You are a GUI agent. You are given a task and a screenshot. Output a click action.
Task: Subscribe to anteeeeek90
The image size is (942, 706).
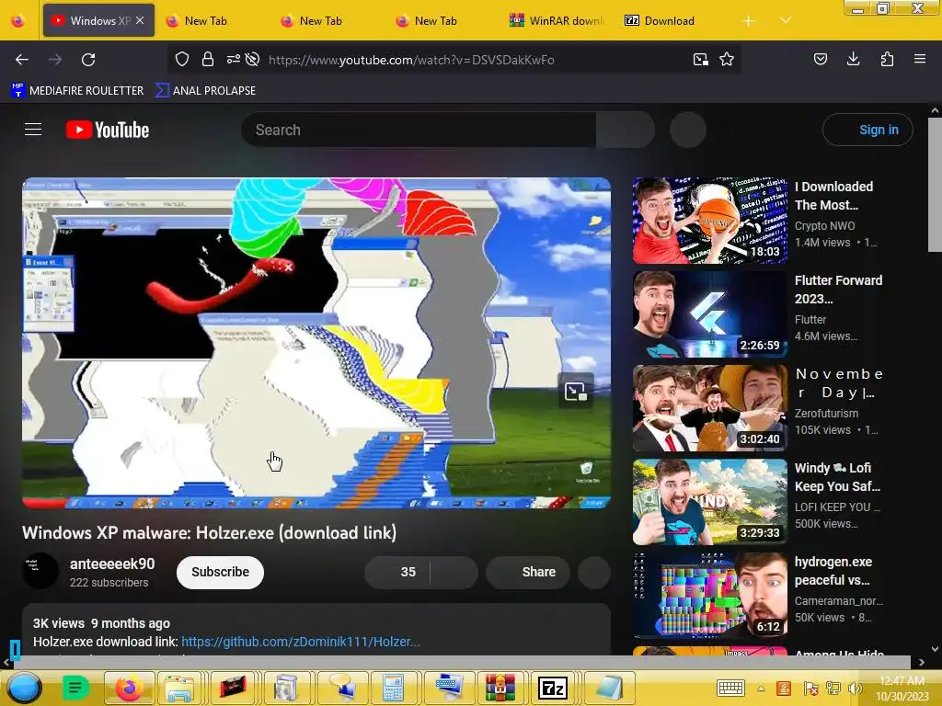click(x=220, y=572)
